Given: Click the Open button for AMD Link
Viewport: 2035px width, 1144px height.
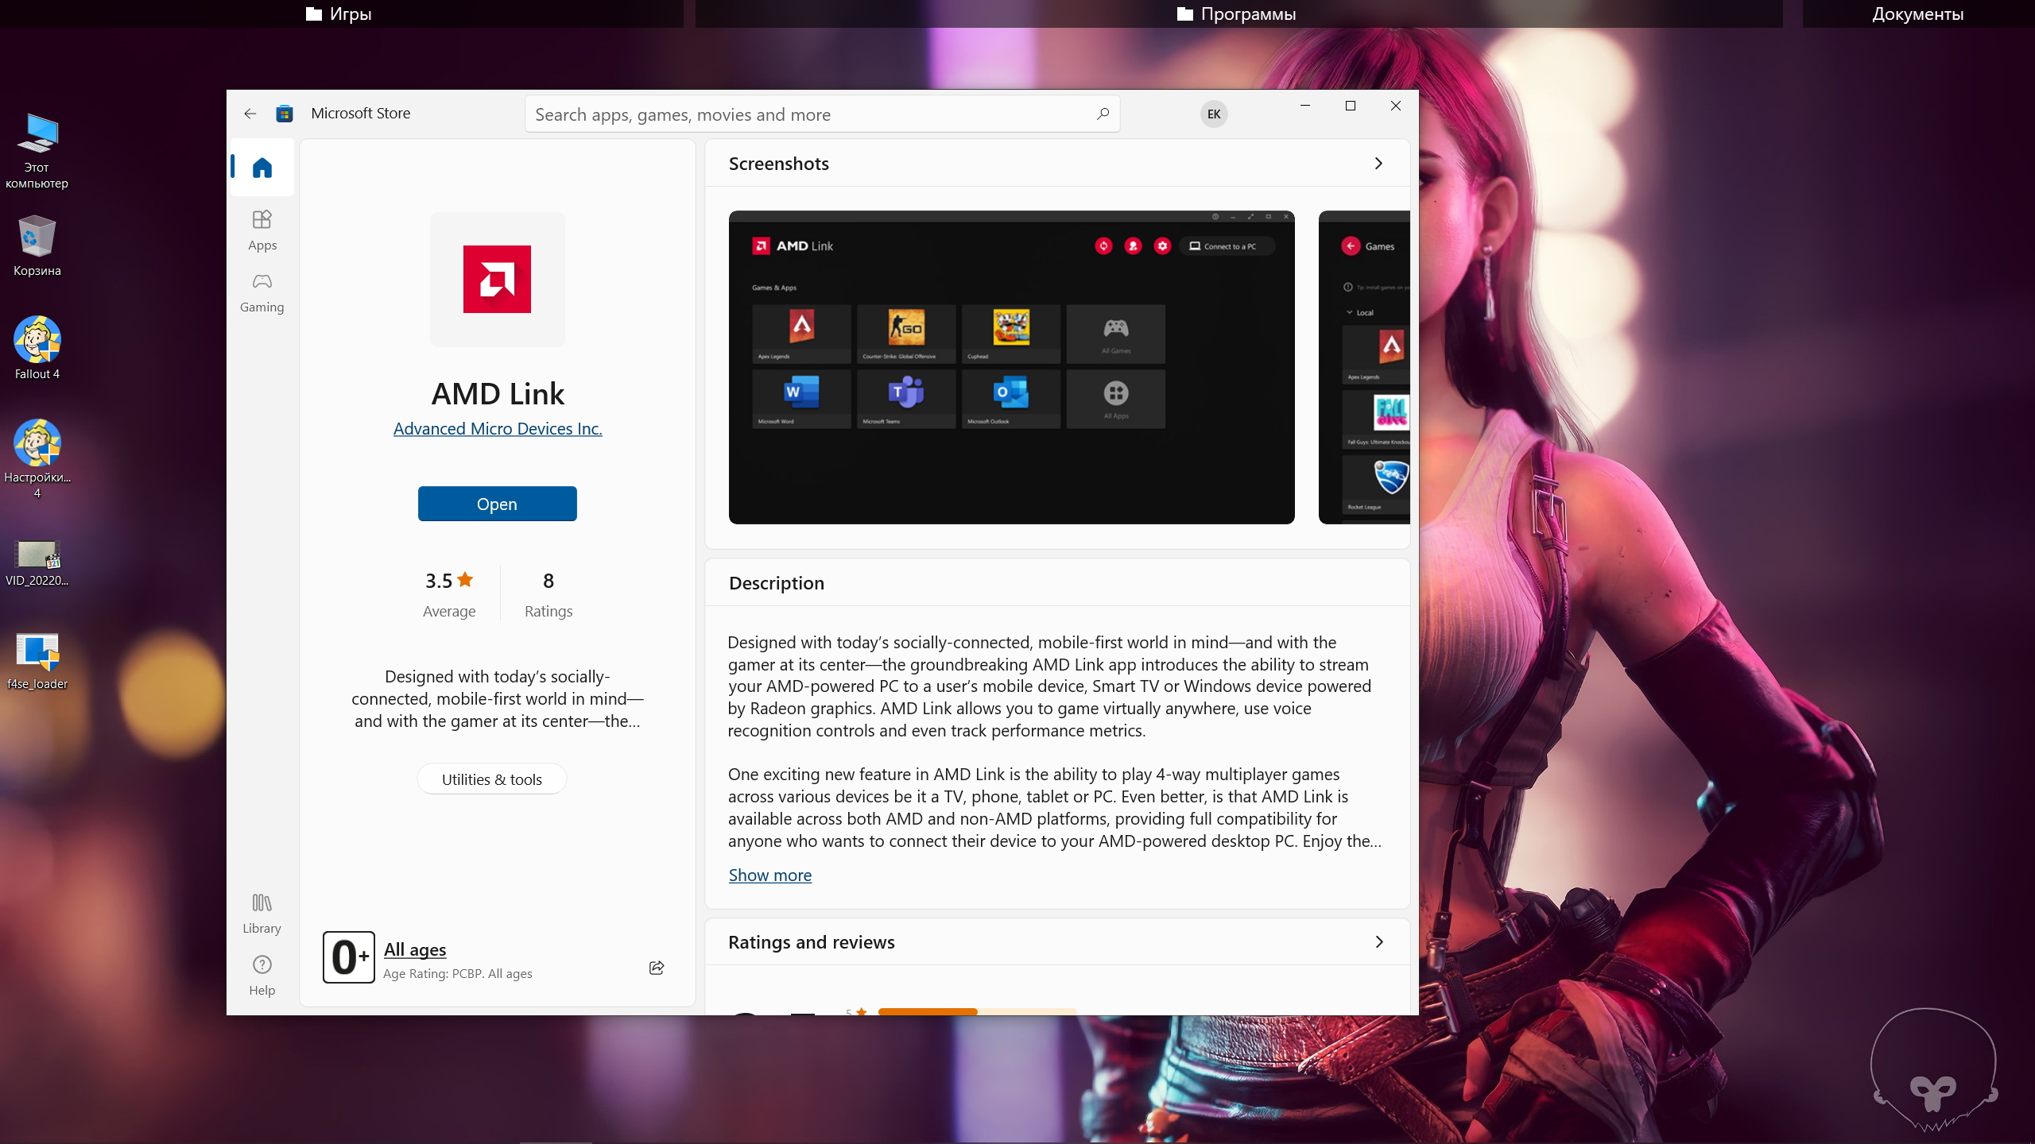Looking at the screenshot, I should click(498, 504).
